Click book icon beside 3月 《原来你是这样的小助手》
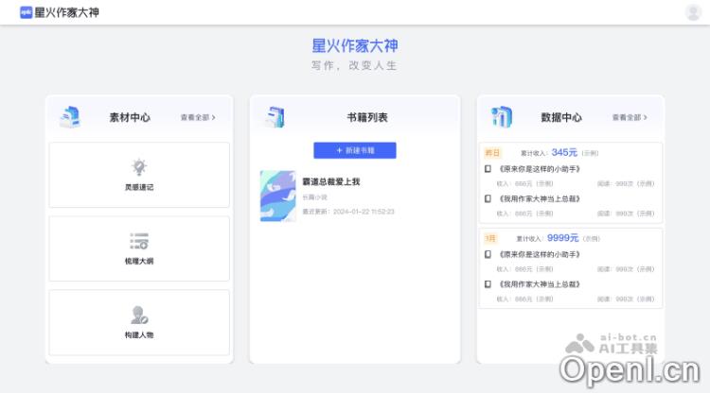This screenshot has height=393, width=710. 488,254
